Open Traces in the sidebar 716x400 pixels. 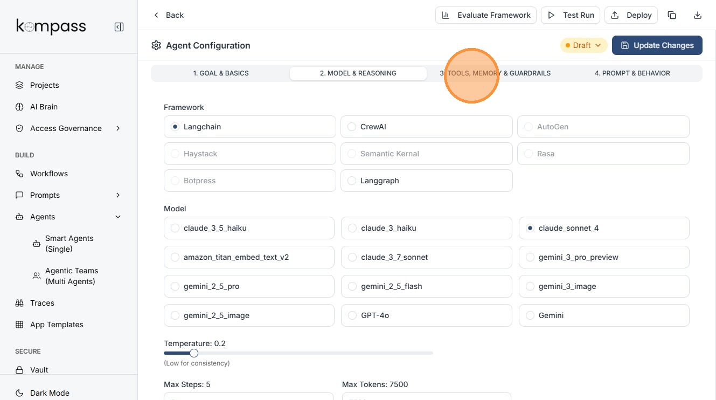(x=42, y=303)
